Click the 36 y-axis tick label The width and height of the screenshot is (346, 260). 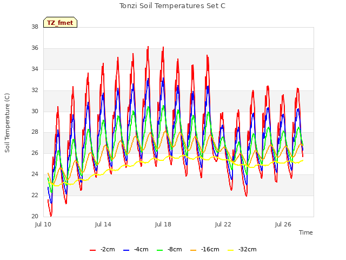[35, 48]
